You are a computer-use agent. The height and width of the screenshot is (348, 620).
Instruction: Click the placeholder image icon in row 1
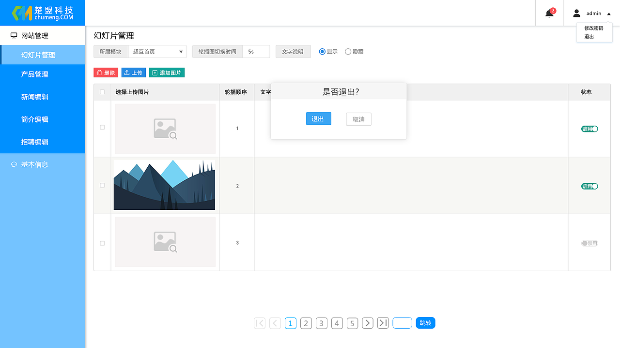coord(165,128)
